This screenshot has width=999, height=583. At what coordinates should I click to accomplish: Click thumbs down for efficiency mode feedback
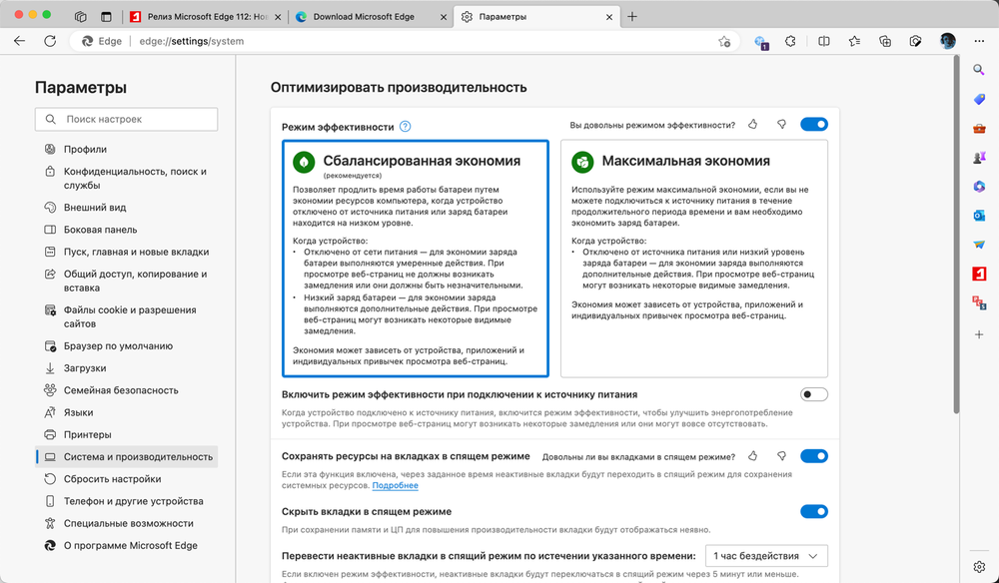pos(782,125)
